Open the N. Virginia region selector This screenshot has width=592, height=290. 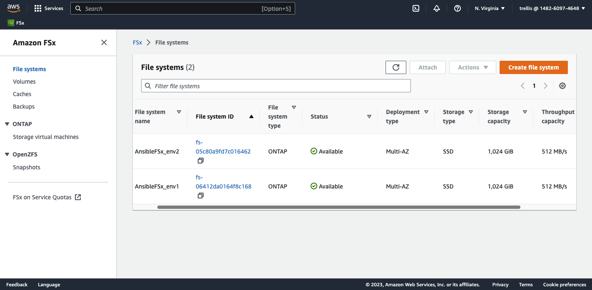coord(490,8)
